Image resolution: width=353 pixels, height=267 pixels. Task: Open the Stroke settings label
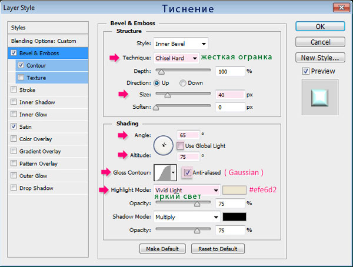[27, 90]
